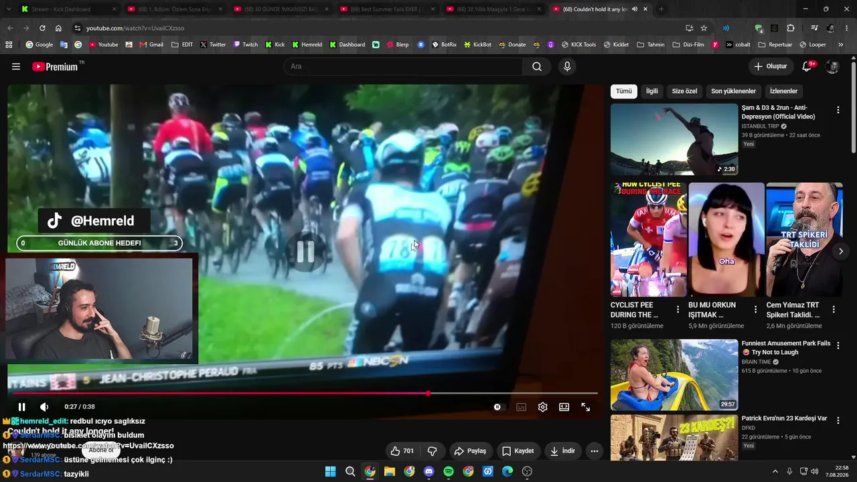Go to YouTube Premium home logo
The image size is (857, 482).
pyautogui.click(x=56, y=66)
